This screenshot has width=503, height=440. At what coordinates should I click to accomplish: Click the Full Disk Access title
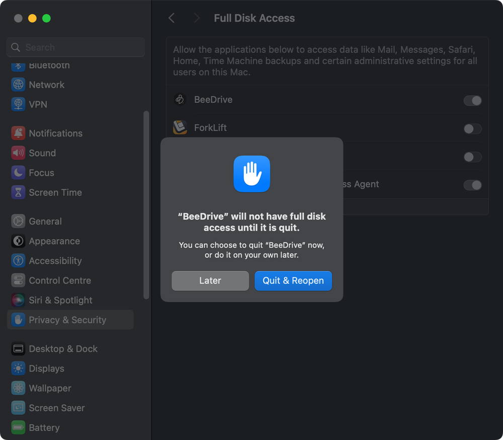point(255,18)
